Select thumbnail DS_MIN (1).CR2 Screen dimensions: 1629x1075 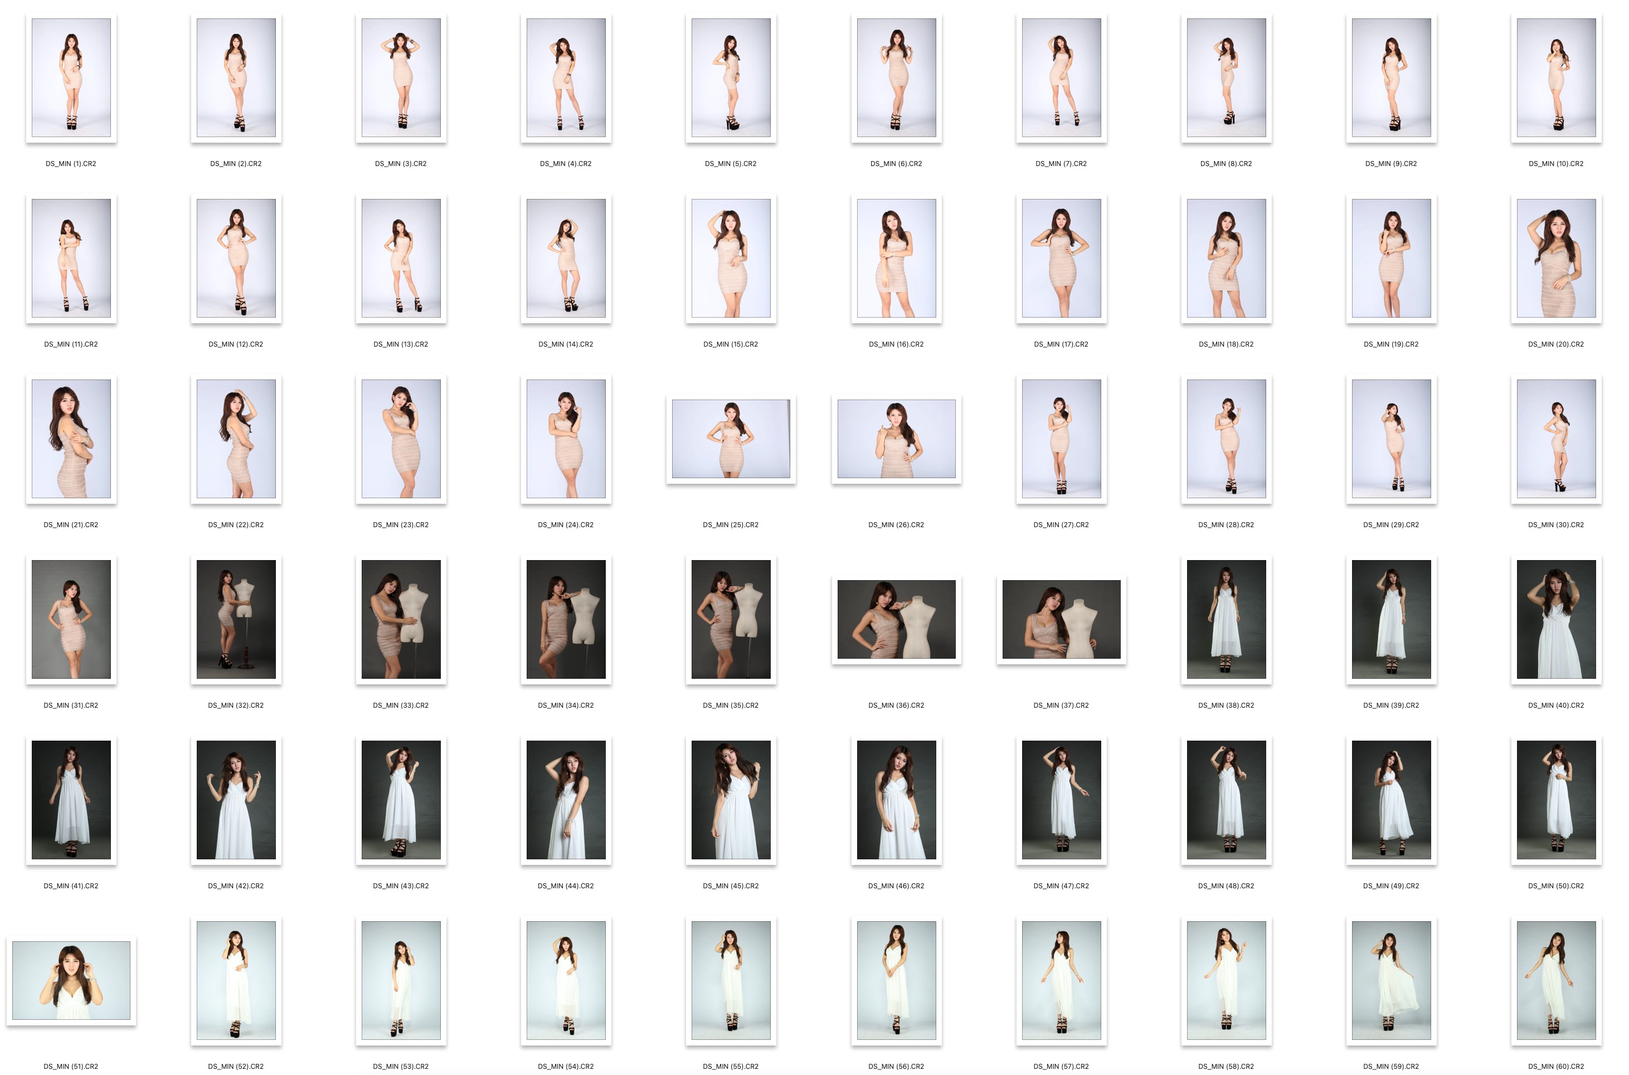[71, 77]
